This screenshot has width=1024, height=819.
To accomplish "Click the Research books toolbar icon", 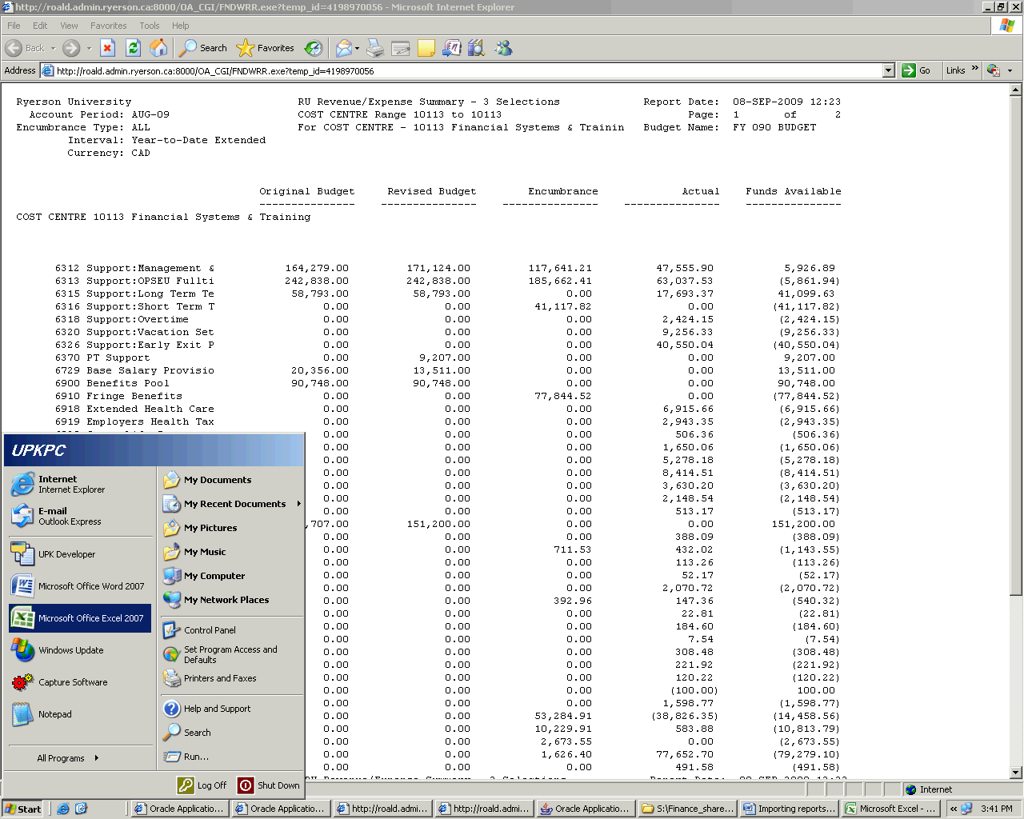I will [x=477, y=48].
